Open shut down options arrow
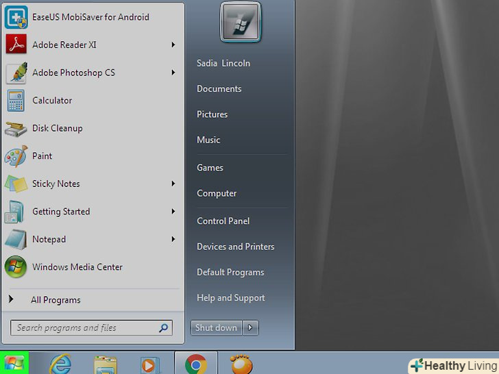499x374 pixels. (x=250, y=327)
